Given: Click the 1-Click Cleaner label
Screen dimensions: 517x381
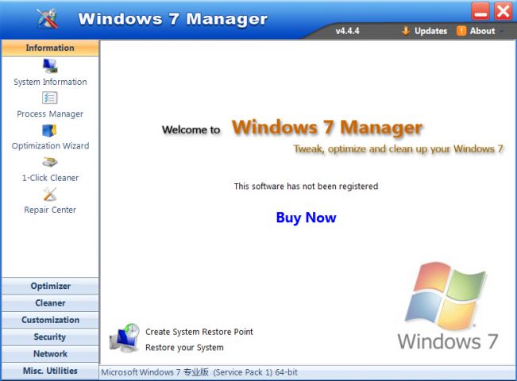Looking at the screenshot, I should coord(50,178).
